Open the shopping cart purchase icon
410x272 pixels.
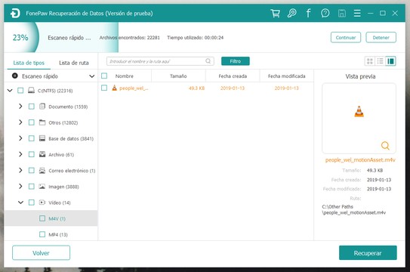[x=275, y=13]
